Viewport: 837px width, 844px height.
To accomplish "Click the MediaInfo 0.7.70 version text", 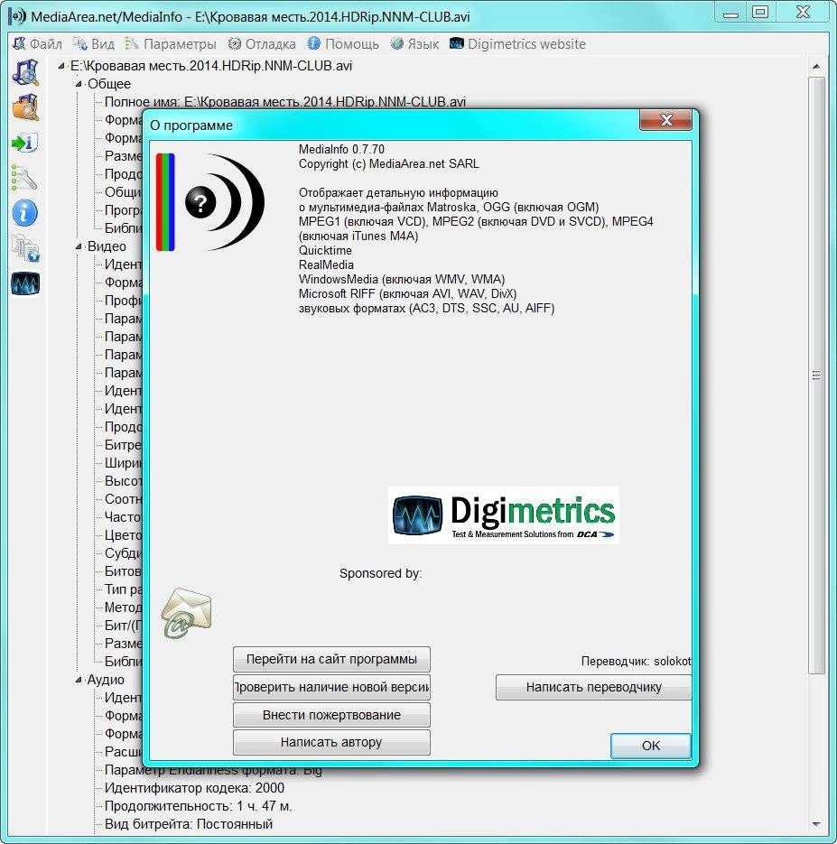I will [342, 150].
